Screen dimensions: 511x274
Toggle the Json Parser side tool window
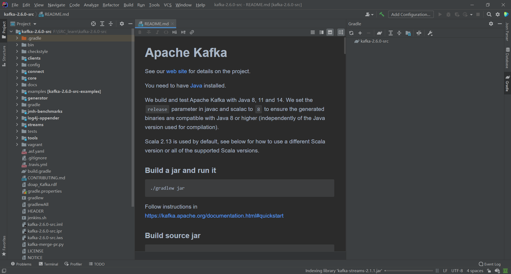point(507,32)
